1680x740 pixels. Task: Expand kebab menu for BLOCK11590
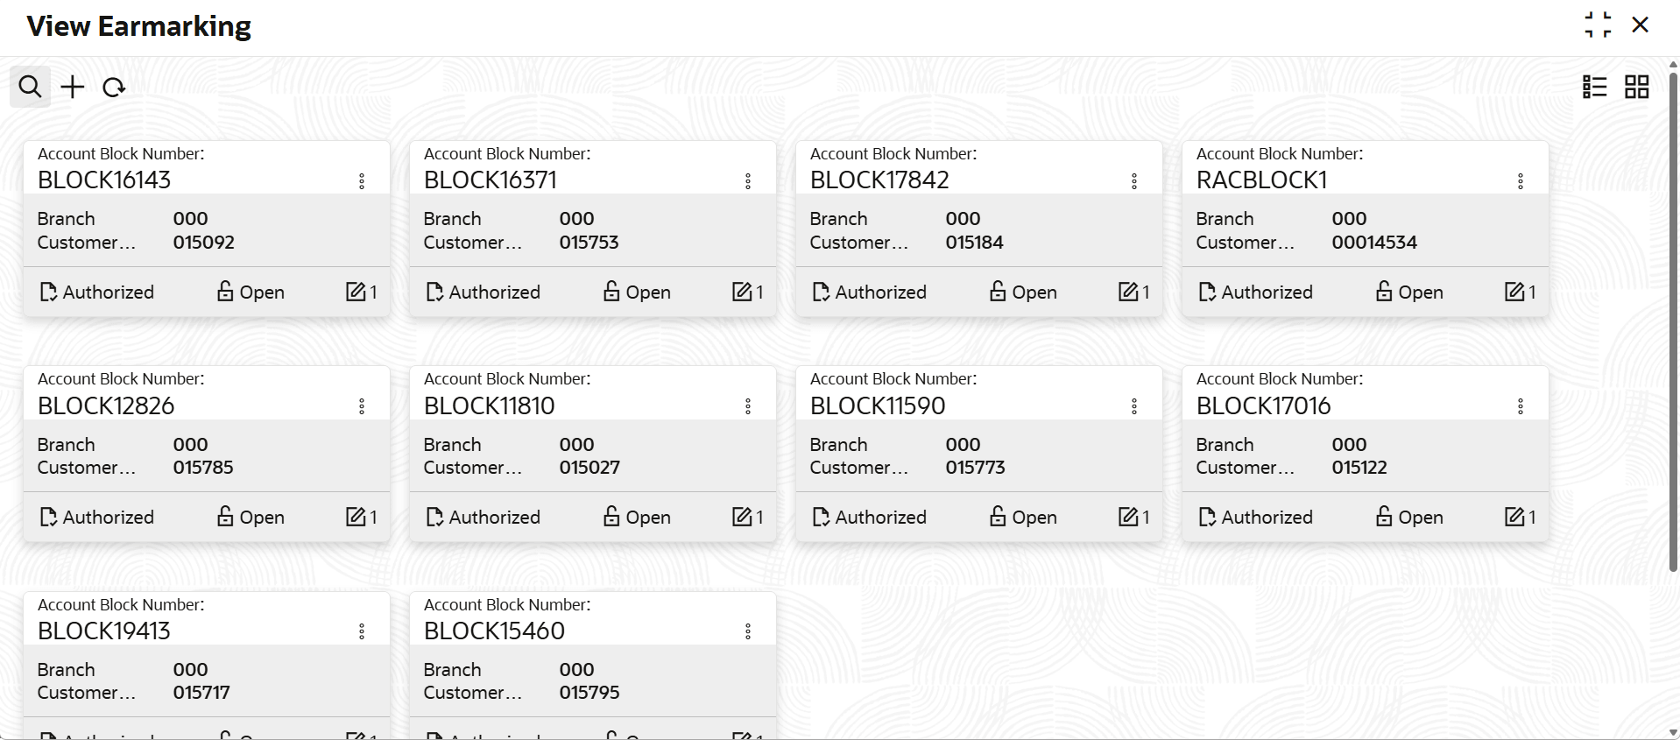1134,406
